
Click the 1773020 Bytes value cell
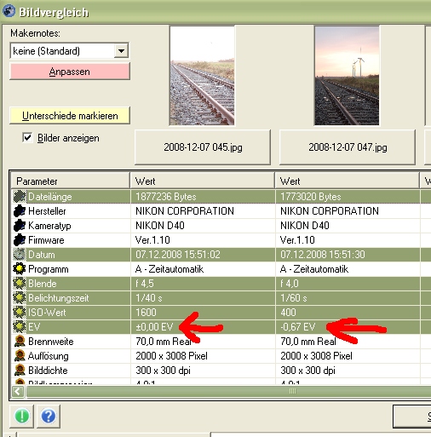(348, 197)
